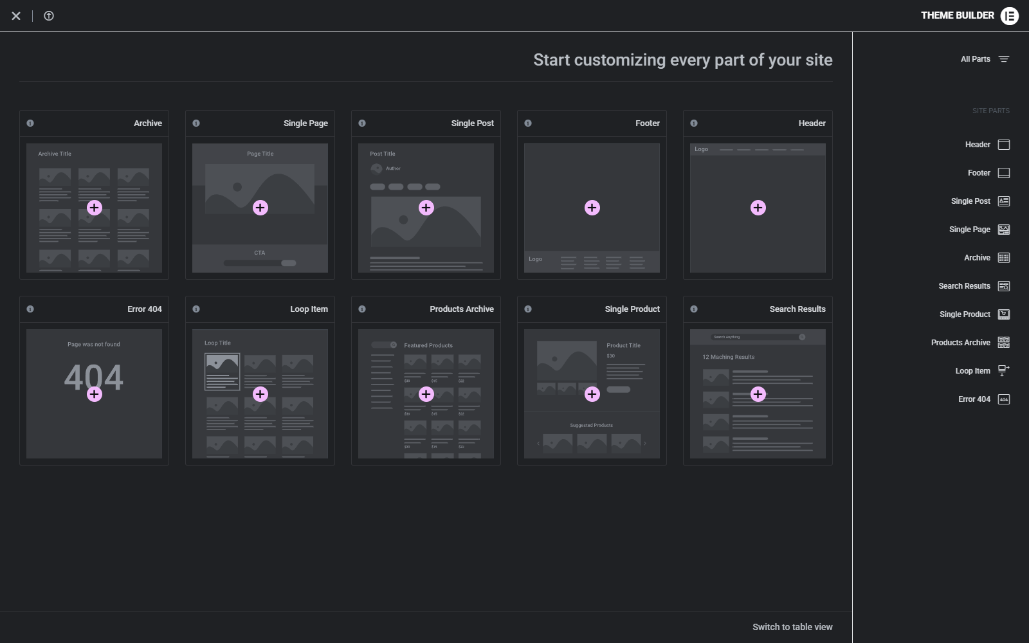This screenshot has height=643, width=1029.
Task: Select Archive in the sidebar list
Action: pyautogui.click(x=987, y=258)
